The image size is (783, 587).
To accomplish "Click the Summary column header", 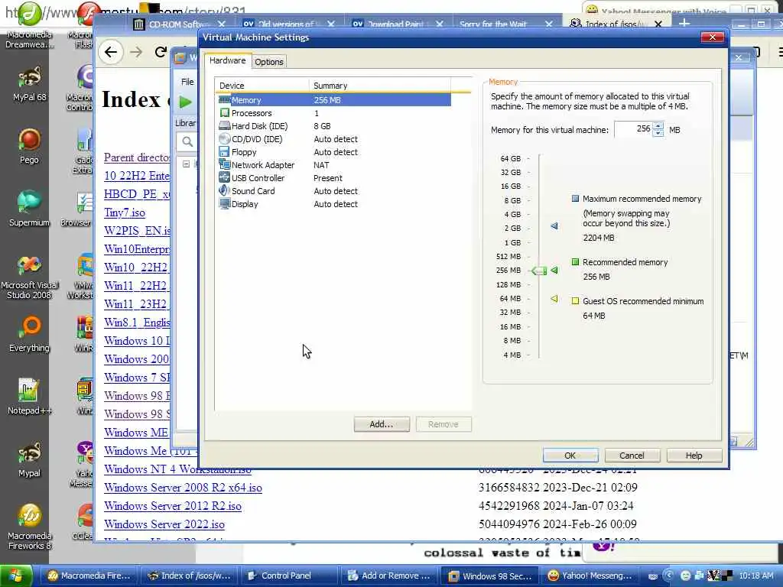I will click(x=379, y=86).
